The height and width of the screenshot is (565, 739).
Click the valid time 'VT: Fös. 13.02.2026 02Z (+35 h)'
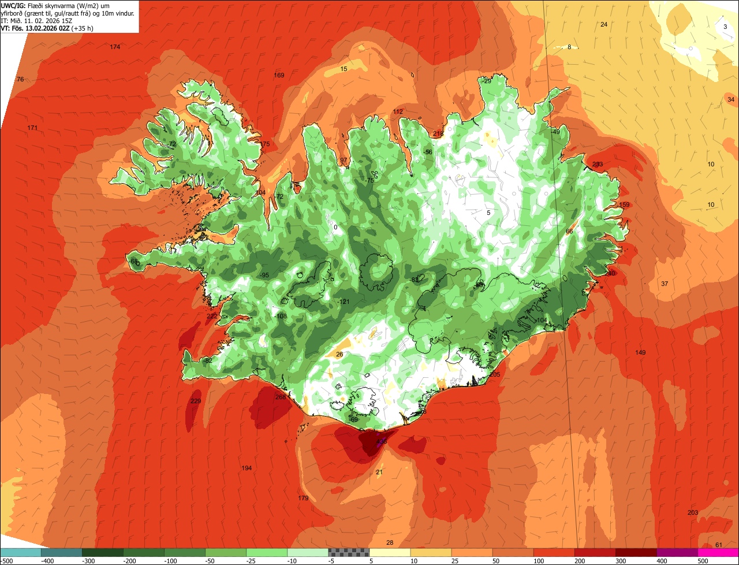coord(47,28)
